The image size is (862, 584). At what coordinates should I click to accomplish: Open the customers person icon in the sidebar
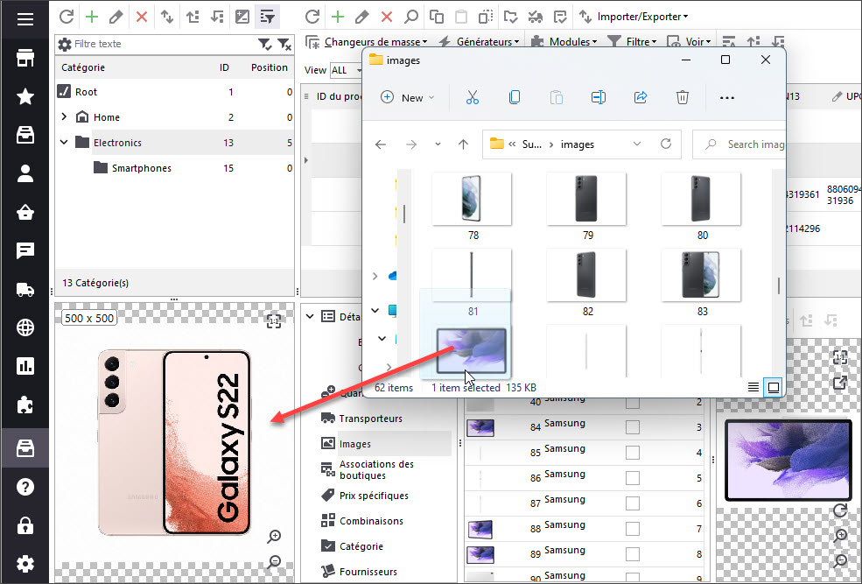(25, 173)
